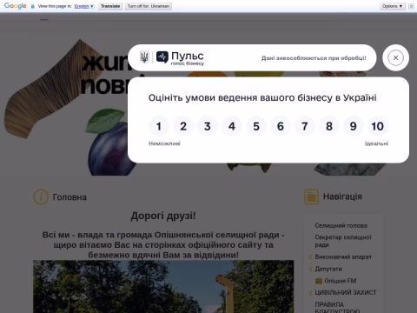The height and width of the screenshot is (313, 417).
Task: Open ПРАВИЛА БЛАГОУСТРОЮ navigation link
Action: click(x=337, y=308)
